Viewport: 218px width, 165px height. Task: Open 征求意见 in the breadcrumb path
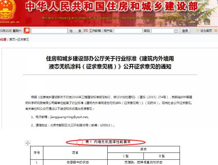click(23, 39)
